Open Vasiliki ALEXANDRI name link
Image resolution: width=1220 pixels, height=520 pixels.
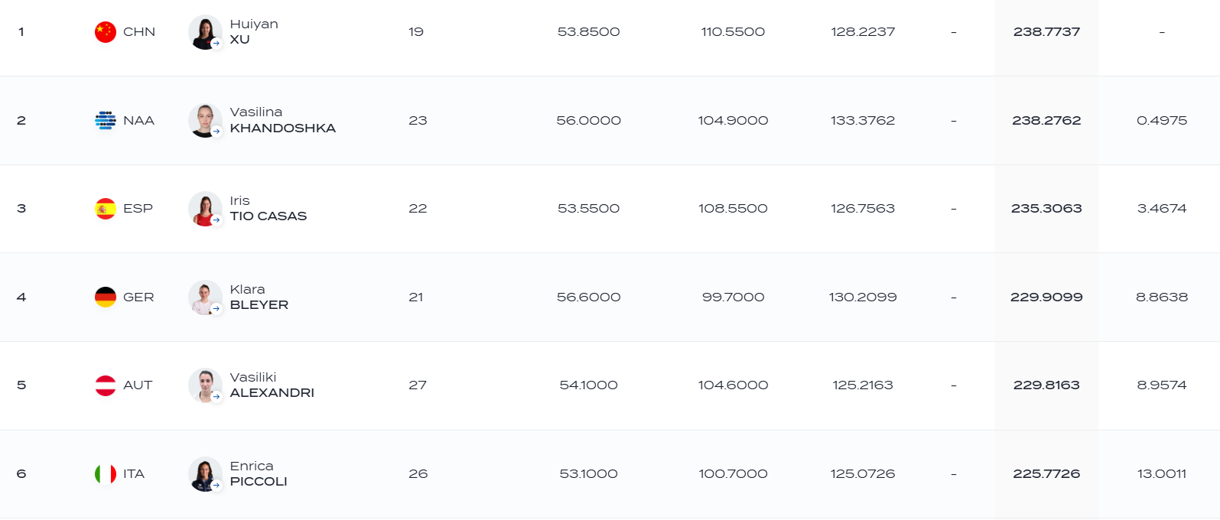tap(272, 385)
